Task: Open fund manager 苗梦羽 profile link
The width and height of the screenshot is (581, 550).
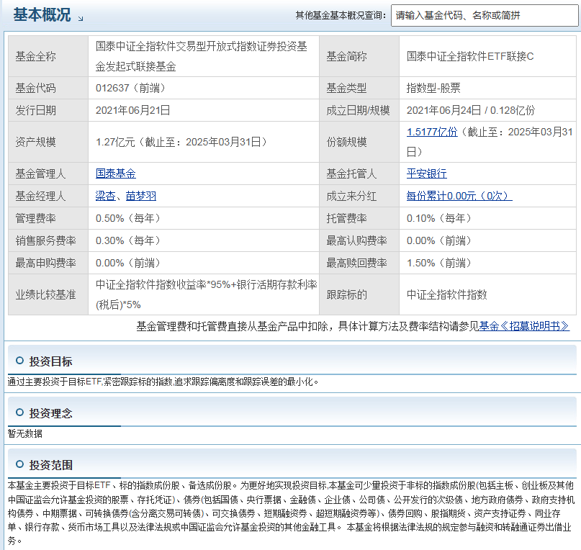Action: [x=141, y=196]
